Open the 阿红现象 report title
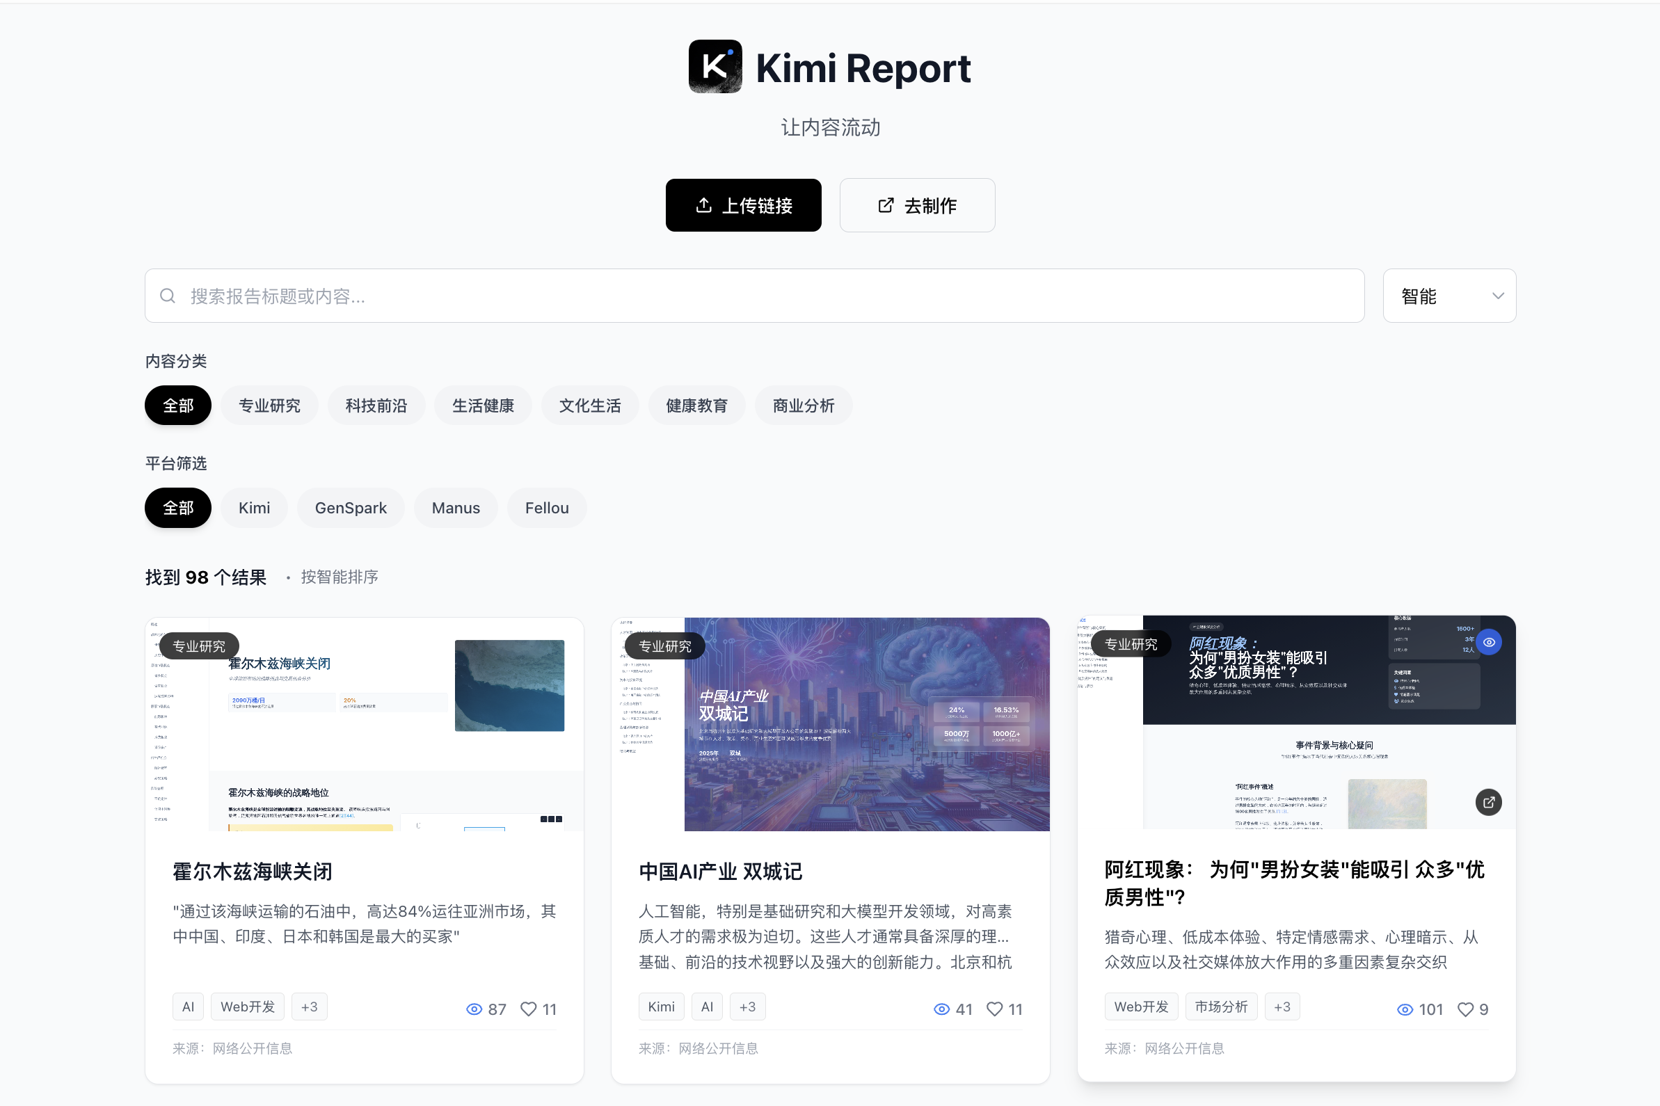Image resolution: width=1660 pixels, height=1106 pixels. pos(1295,883)
